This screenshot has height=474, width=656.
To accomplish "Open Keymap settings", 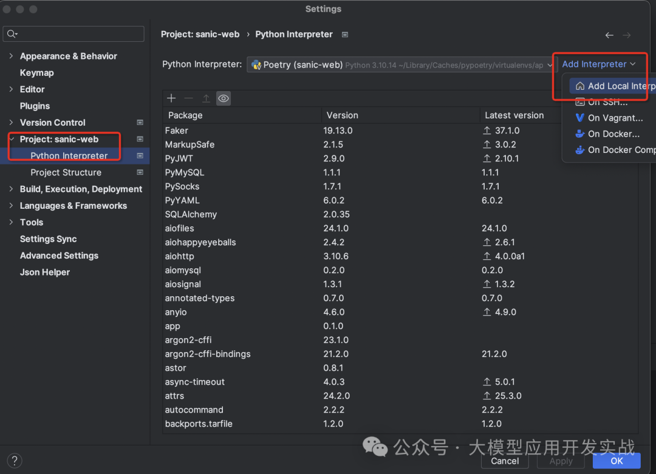I will 37,73.
